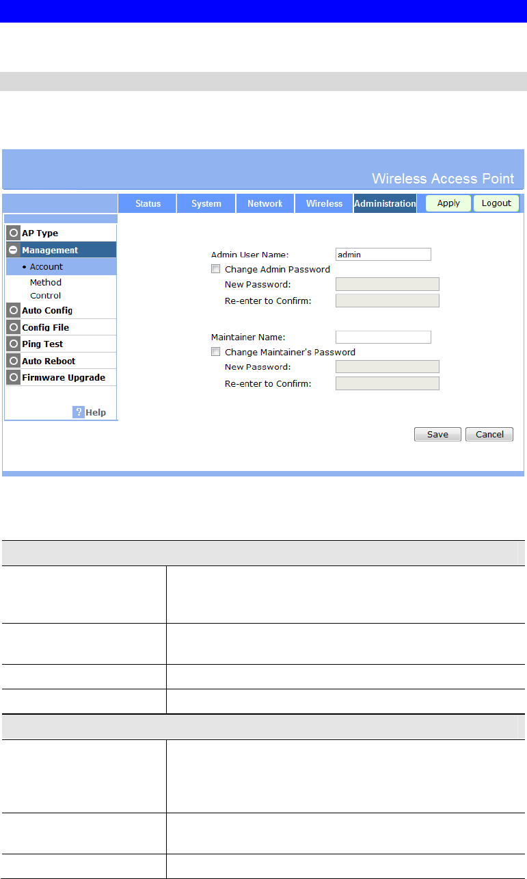The height and width of the screenshot is (879, 527).
Task: Click the Apply button
Action: tap(448, 203)
